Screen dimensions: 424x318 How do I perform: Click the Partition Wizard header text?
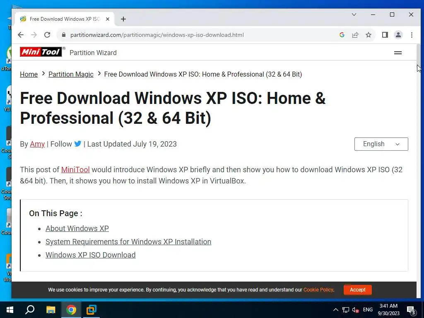click(x=93, y=53)
